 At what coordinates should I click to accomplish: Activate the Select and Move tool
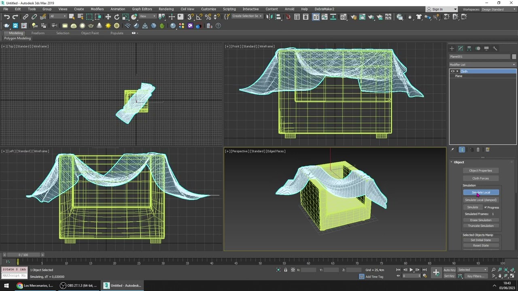click(x=108, y=17)
